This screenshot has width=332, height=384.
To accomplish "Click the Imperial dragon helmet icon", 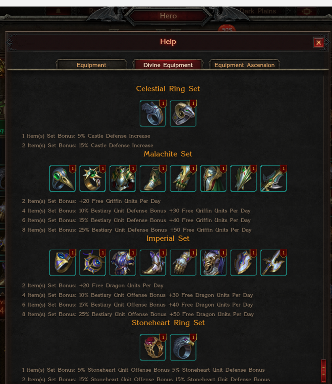I will [x=213, y=263].
